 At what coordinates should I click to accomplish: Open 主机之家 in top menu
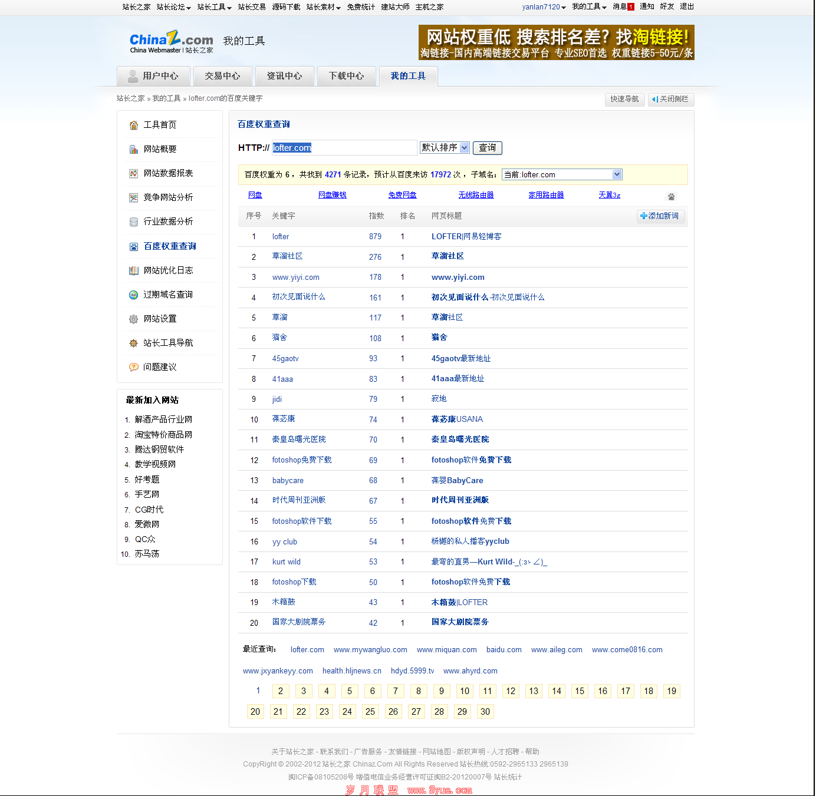[429, 7]
